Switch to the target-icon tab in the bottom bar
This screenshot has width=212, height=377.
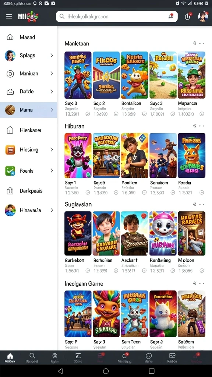(x=55, y=357)
